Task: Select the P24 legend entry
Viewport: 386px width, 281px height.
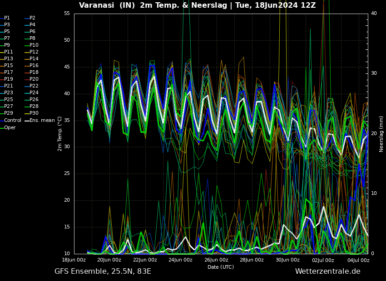Action: pyautogui.click(x=32, y=92)
